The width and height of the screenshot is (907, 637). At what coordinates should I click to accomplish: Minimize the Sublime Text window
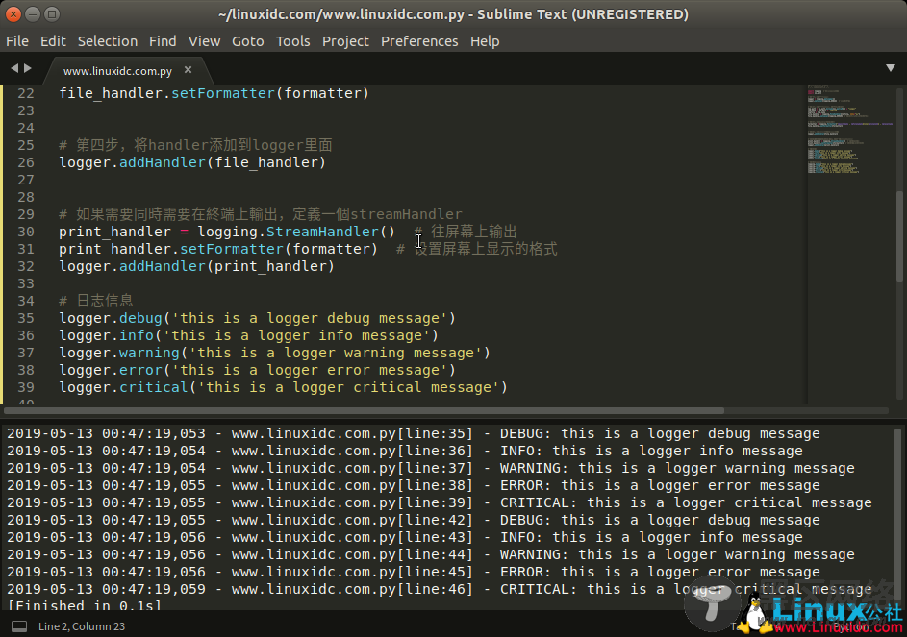(33, 14)
